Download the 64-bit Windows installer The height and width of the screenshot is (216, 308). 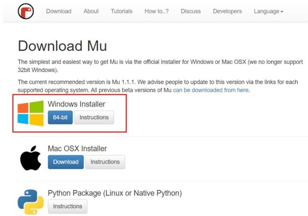[60, 118]
